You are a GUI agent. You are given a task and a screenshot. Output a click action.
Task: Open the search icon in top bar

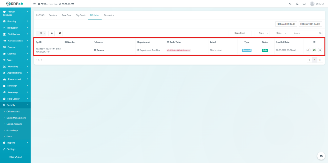tap(290, 4)
